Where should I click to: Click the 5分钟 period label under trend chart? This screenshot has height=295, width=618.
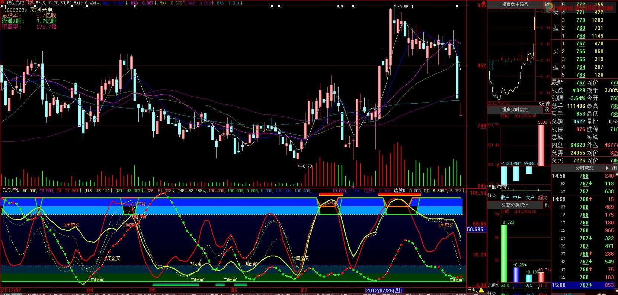pos(543,103)
